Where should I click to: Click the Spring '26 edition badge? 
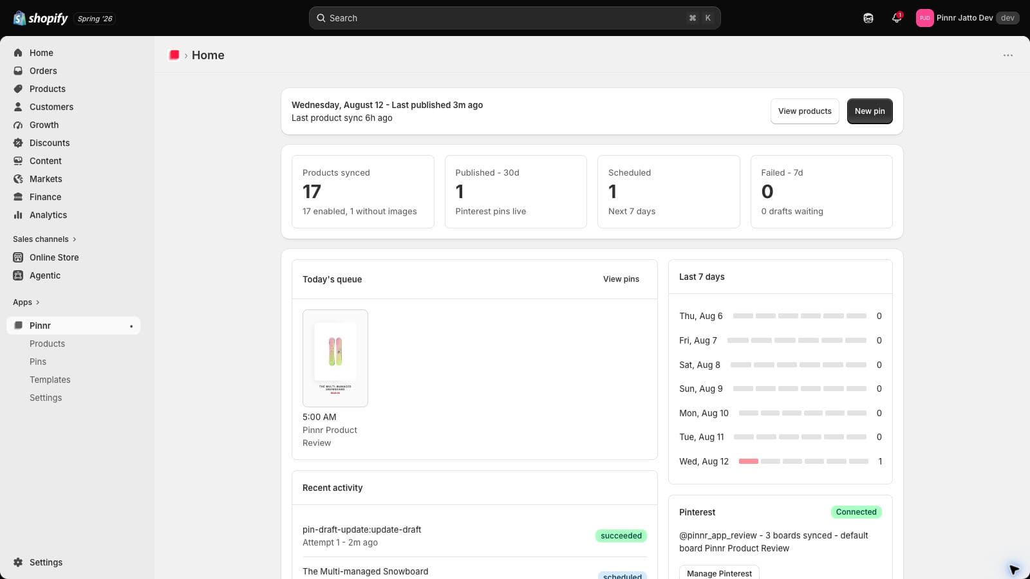95,19
